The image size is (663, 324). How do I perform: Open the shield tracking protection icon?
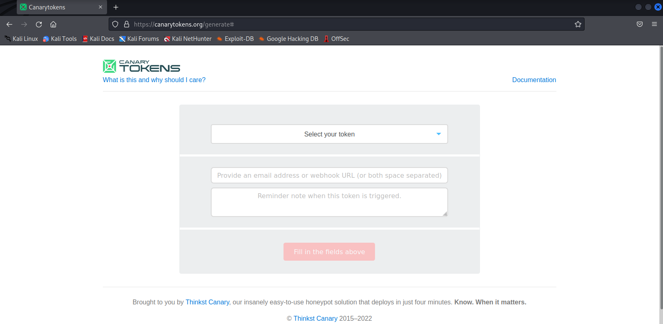pyautogui.click(x=115, y=25)
